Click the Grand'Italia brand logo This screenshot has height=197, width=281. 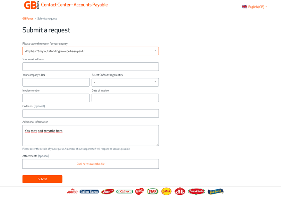[197, 192]
